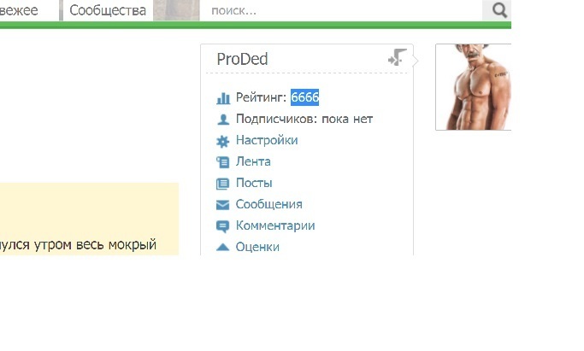Screen dimensions: 584x351
Task: Switch to the Сообщества tab
Action: pyautogui.click(x=107, y=11)
